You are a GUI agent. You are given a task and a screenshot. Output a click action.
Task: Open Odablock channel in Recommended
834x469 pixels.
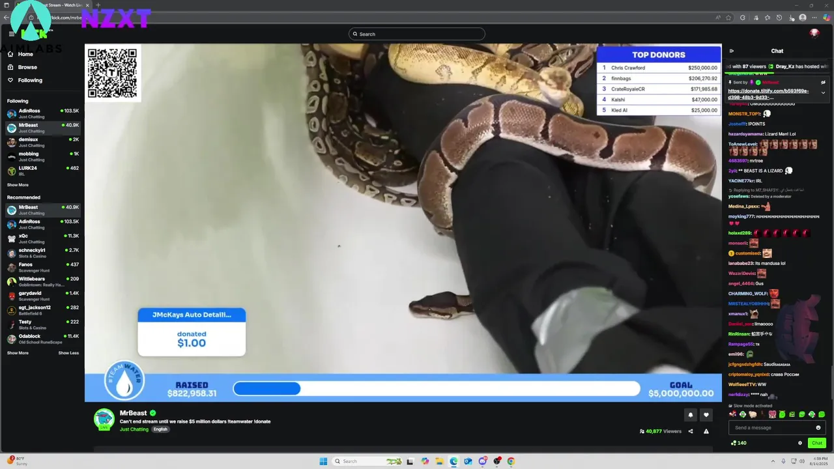click(x=42, y=339)
